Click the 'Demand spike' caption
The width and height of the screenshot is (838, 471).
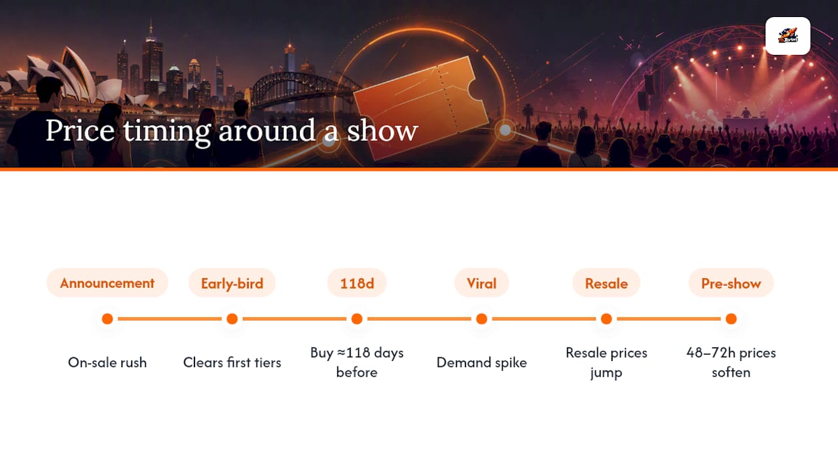click(482, 362)
